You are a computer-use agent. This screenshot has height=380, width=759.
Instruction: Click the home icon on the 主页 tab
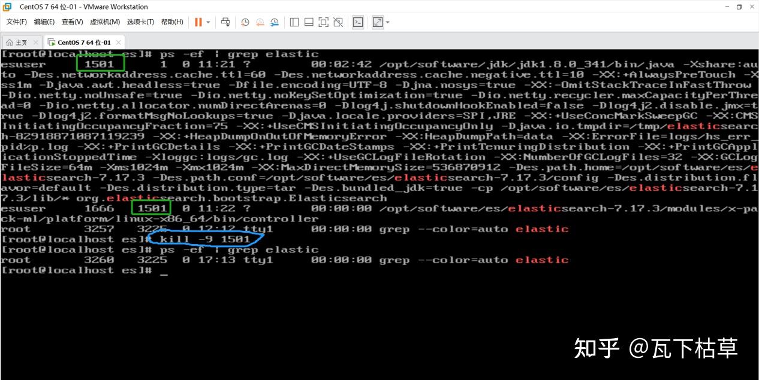coord(9,42)
